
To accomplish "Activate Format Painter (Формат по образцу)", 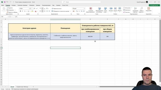I will point(12,12).
